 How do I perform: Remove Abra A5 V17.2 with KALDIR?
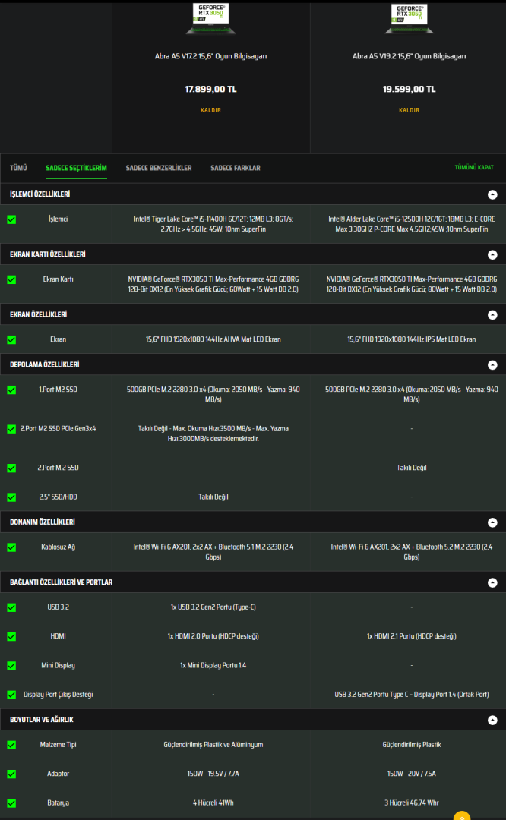pyautogui.click(x=211, y=110)
